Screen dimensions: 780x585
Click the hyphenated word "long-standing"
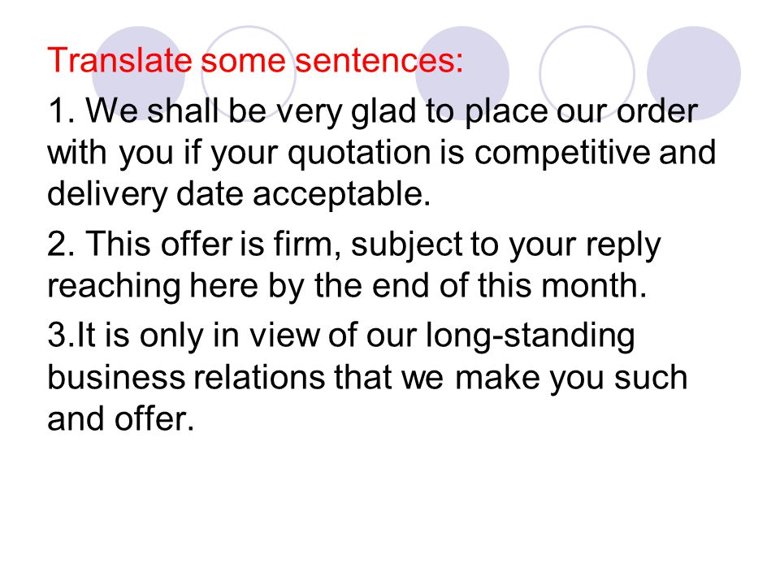pyautogui.click(x=531, y=336)
